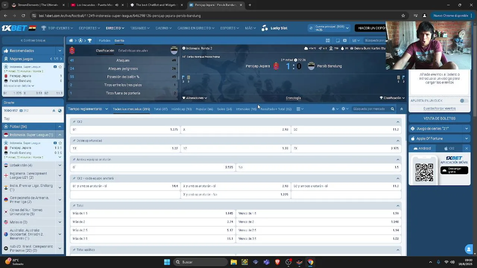
Task: Open the Clasificación dropdown below scoreboard
Action: 392,98
